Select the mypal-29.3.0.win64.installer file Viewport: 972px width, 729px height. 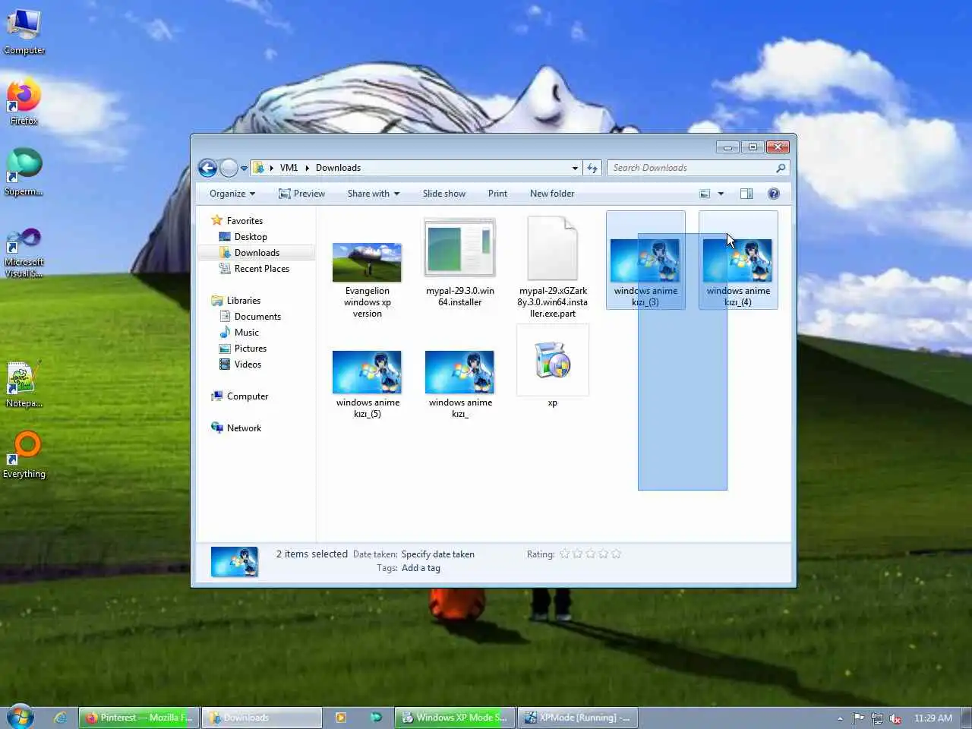[460, 262]
